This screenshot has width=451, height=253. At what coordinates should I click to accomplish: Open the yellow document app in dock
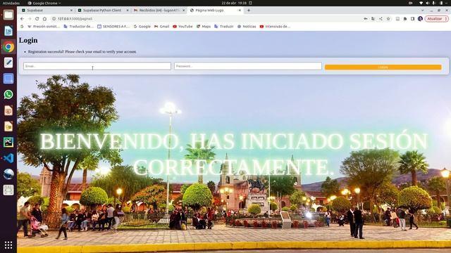[x=8, y=126]
